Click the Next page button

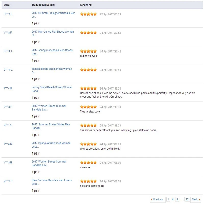(196, 199)
